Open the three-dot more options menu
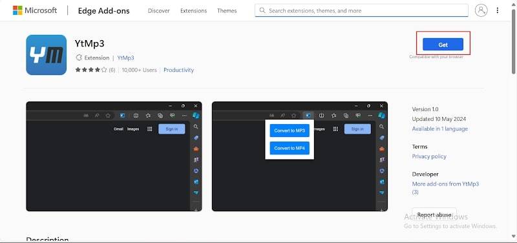Screen dimensions: 517x243 click(x=497, y=10)
